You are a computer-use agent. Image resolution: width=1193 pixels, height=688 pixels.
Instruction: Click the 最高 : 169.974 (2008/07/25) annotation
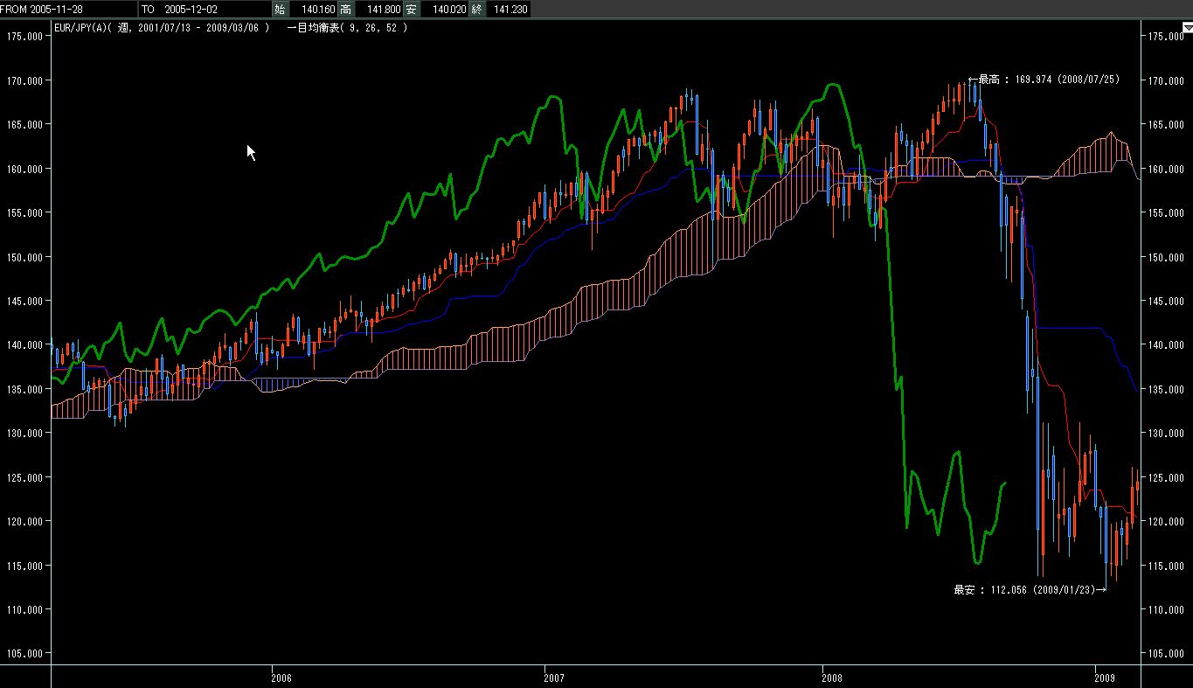coord(1044,80)
